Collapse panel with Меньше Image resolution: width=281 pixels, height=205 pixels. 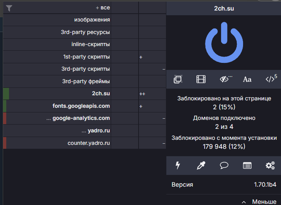259,202
